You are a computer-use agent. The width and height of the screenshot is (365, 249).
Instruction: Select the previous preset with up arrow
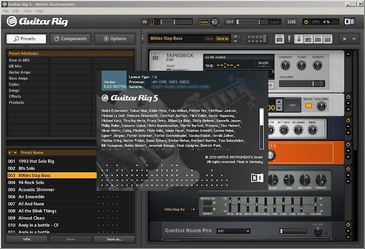[x=236, y=36]
